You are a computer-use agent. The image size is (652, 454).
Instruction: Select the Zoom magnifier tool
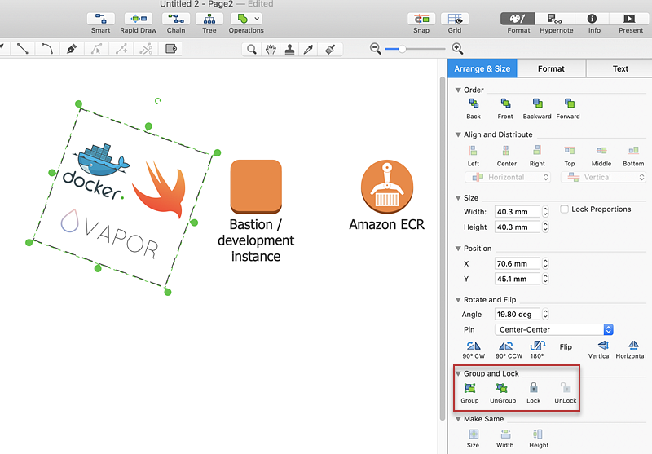pyautogui.click(x=251, y=50)
